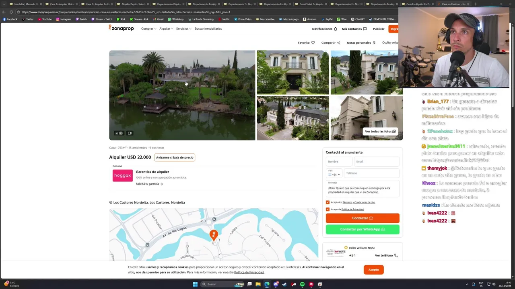Click Ver teléfono for Keller Williams
The width and height of the screenshot is (515, 289).
click(x=386, y=255)
